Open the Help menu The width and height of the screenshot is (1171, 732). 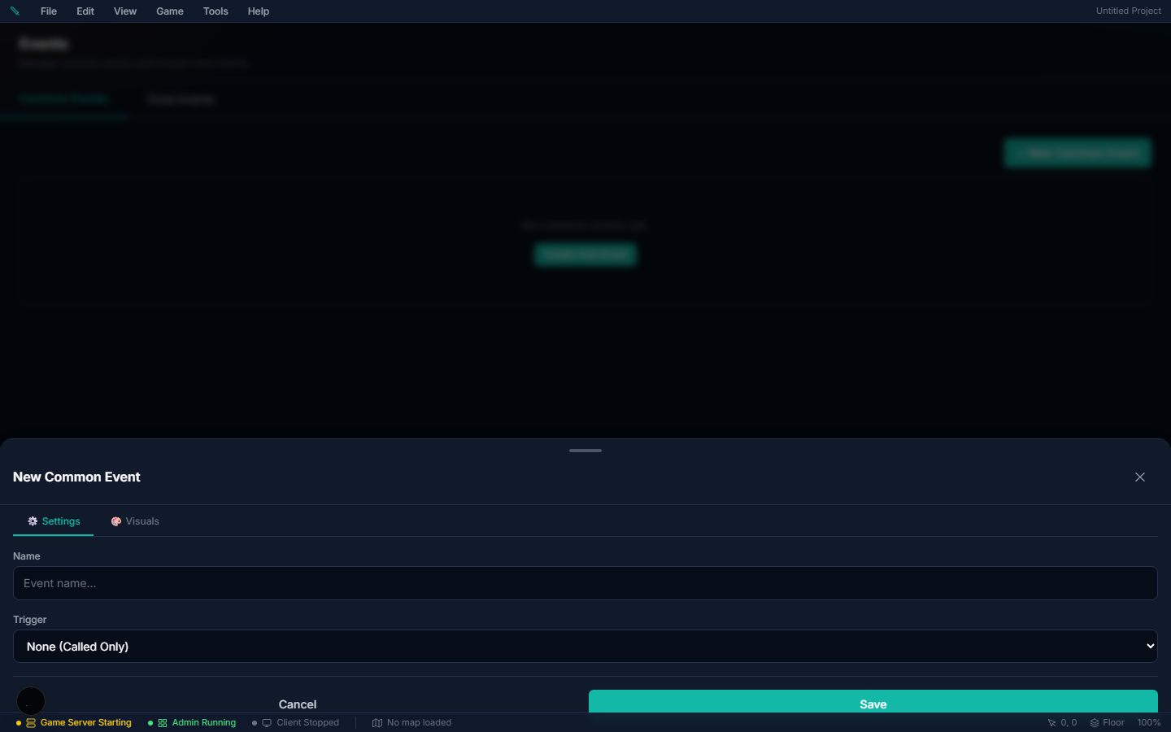(259, 11)
